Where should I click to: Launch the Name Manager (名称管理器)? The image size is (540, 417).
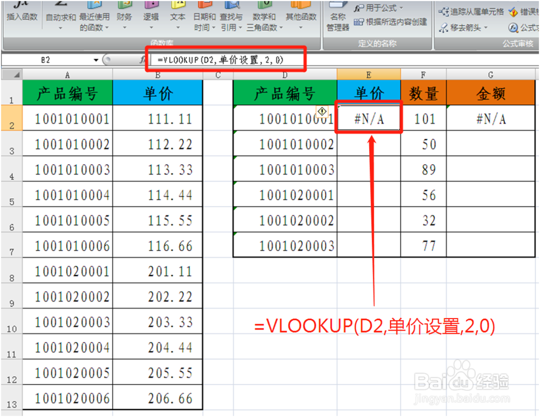[x=337, y=15]
